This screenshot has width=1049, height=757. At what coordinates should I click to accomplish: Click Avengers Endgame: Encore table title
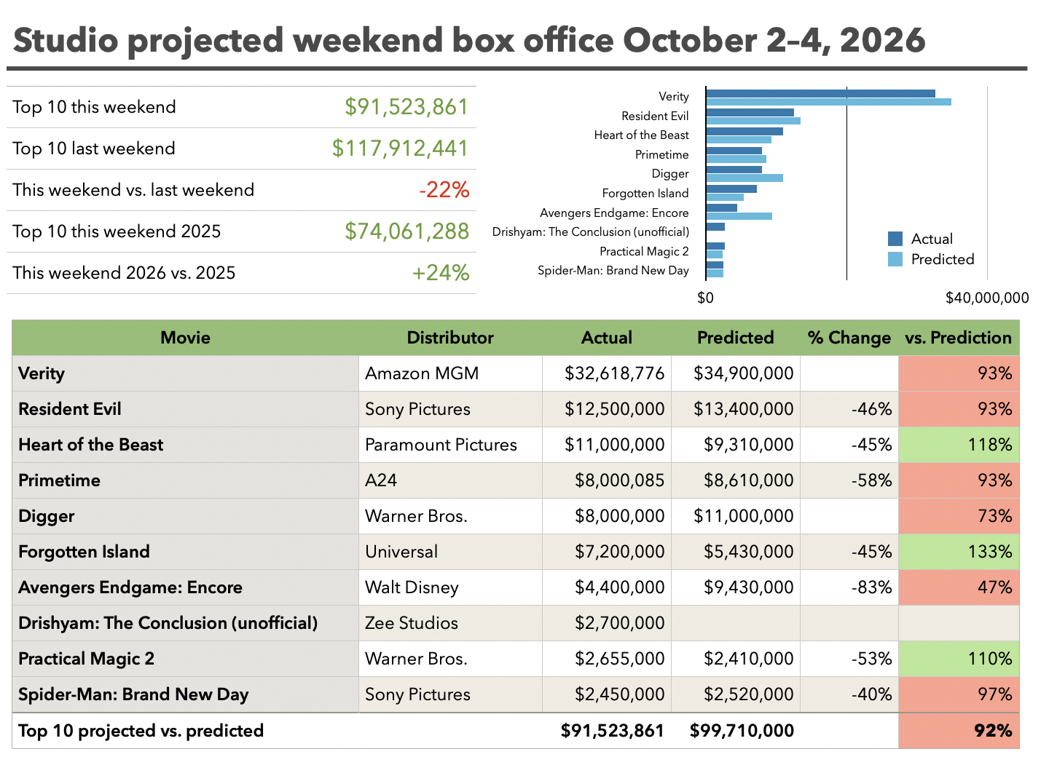coord(186,587)
